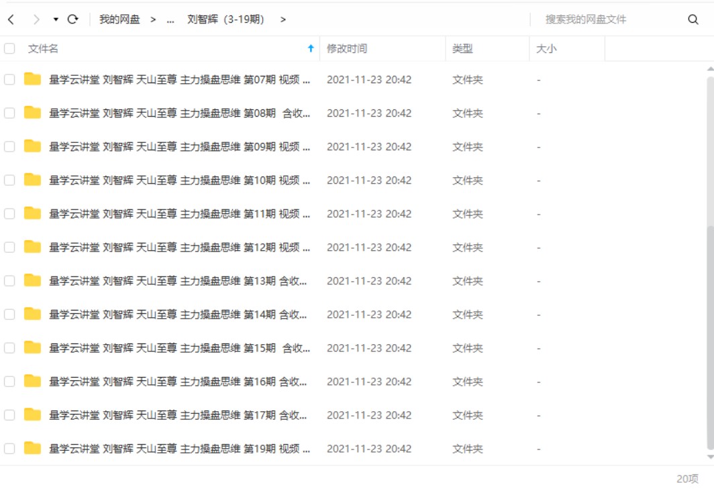Sort by 文件名 column header
The height and width of the screenshot is (491, 714).
tap(43, 48)
